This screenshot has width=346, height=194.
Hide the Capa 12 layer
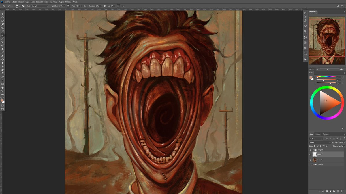[311, 160]
